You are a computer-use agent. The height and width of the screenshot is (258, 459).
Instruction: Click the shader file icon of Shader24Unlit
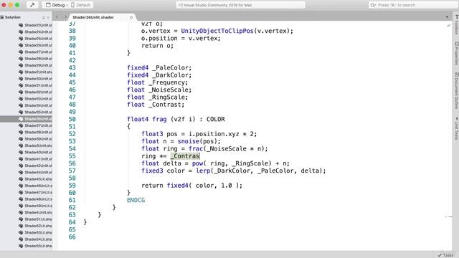21,32
